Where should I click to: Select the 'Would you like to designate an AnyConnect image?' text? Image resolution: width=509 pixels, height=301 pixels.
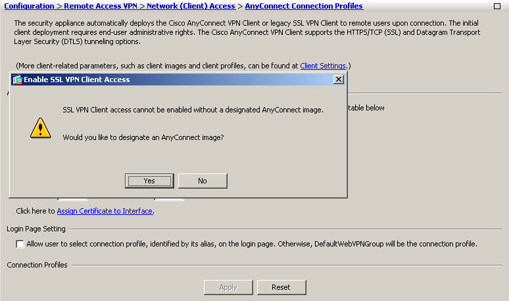(143, 137)
